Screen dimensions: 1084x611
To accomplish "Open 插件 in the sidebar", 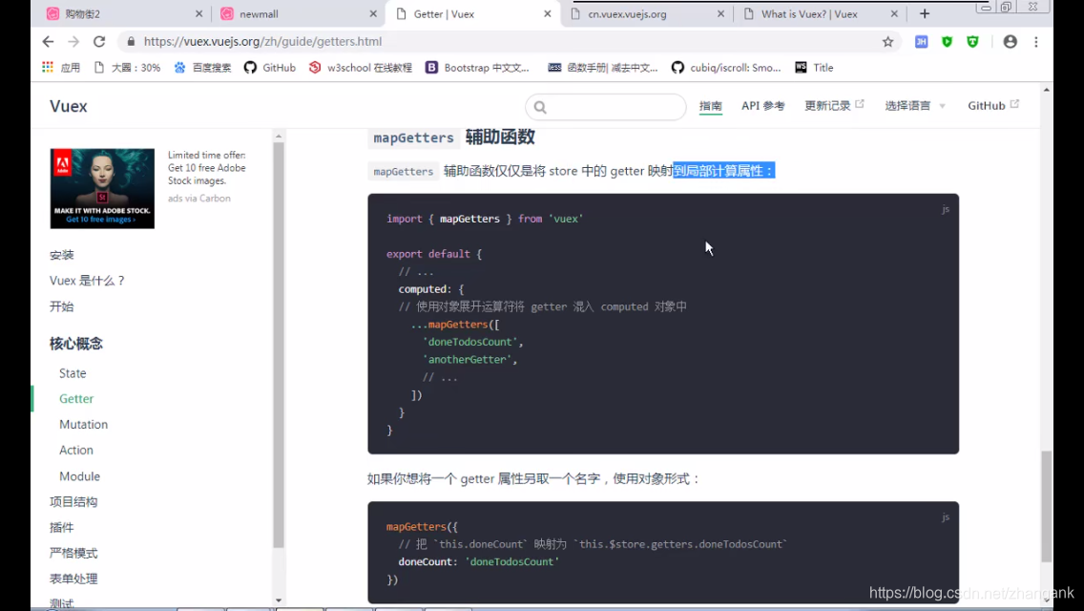I will click(x=61, y=527).
